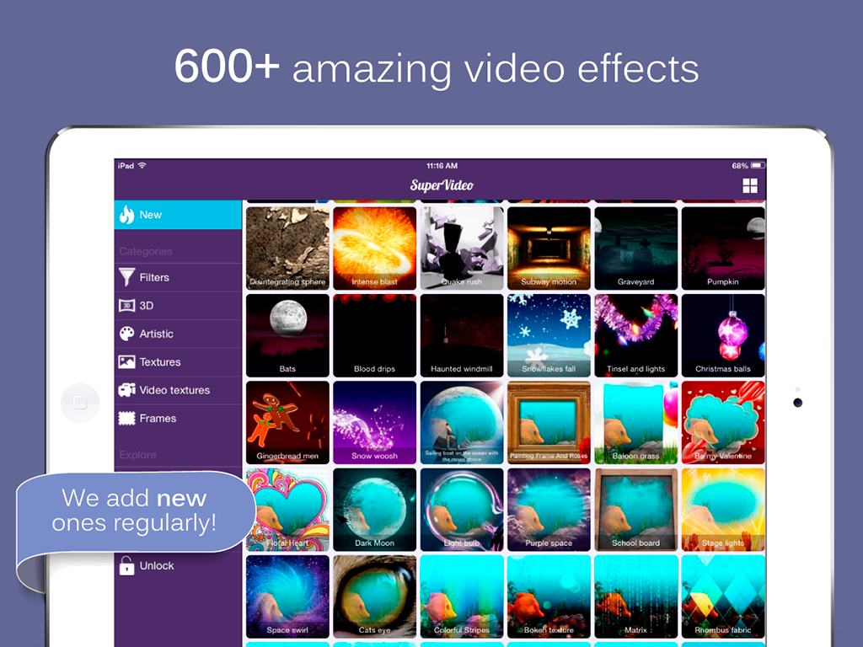Select the Bokeh texture effect
This screenshot has height=647, width=863.
click(549, 596)
